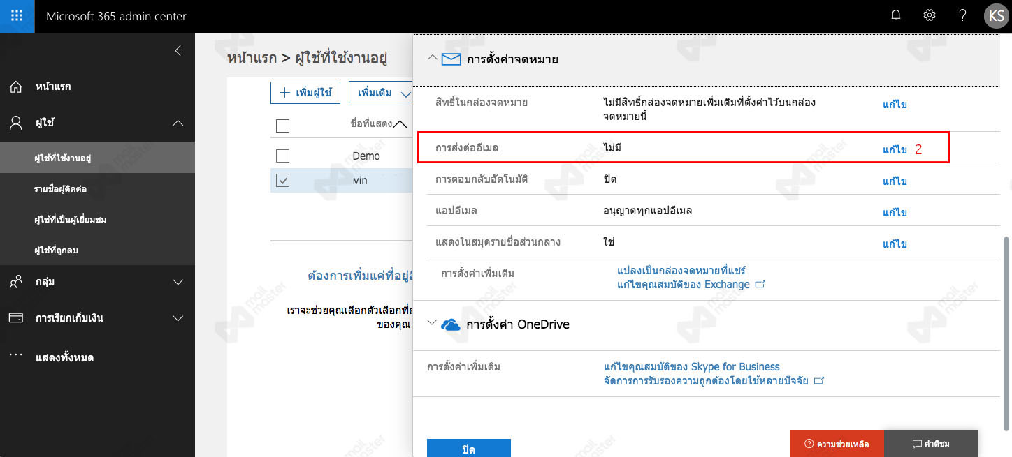This screenshot has width=1012, height=457.
Task: Open the app launcher waffle icon
Action: coord(17,16)
